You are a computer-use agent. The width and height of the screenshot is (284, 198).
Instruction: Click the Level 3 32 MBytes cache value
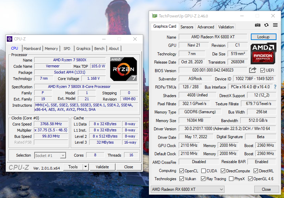105,142
